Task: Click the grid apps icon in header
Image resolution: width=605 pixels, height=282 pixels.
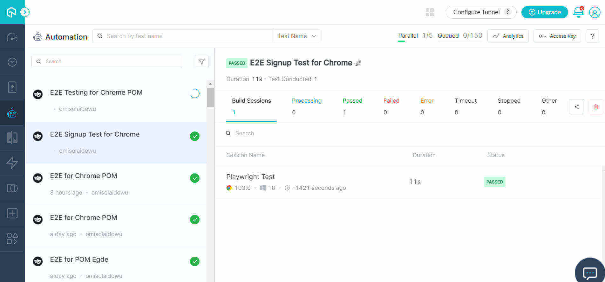Action: tap(430, 12)
